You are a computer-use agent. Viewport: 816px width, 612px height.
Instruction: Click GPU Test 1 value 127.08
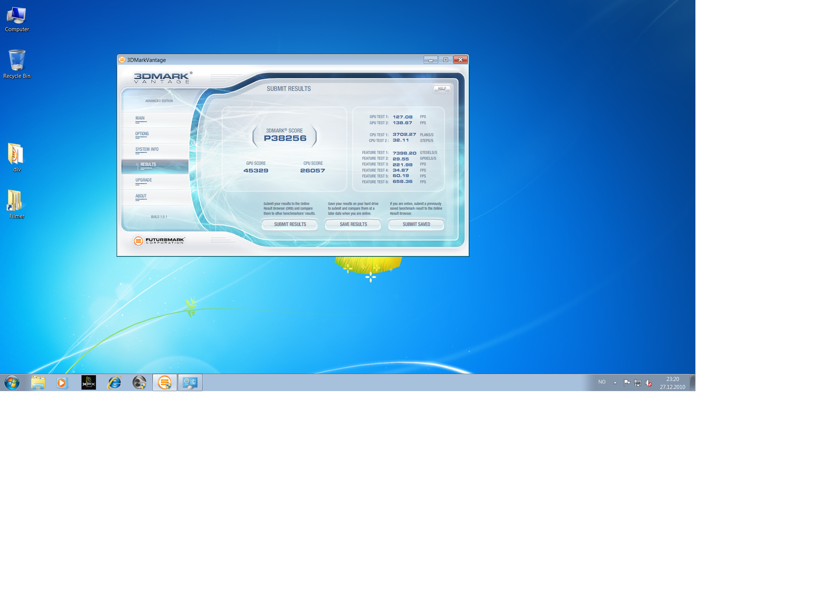402,117
